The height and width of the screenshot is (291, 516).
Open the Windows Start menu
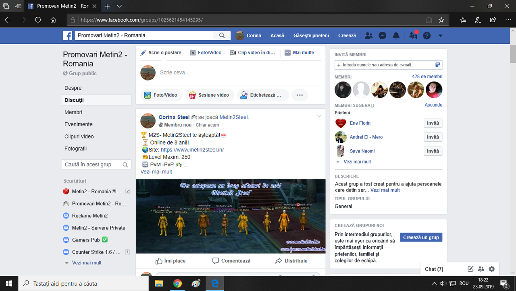tap(9, 283)
